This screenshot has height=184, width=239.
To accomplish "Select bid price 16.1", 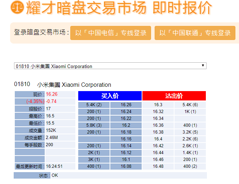I will 126,160.
